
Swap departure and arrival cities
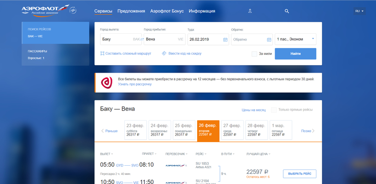point(142,39)
